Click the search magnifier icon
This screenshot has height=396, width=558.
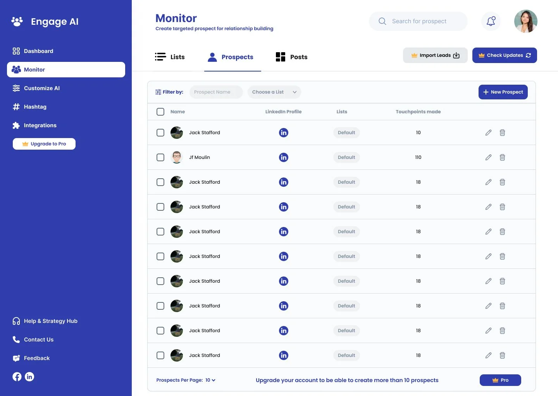(382, 21)
